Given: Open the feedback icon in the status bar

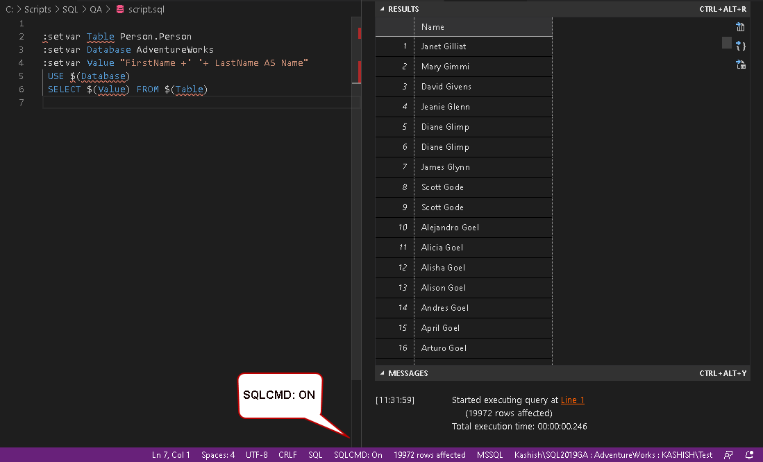Looking at the screenshot, I should pos(728,454).
